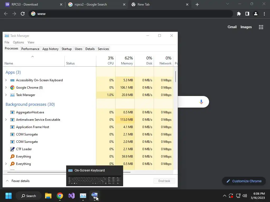Sort processes by Memory column
The image size is (270, 202).
click(x=125, y=61)
